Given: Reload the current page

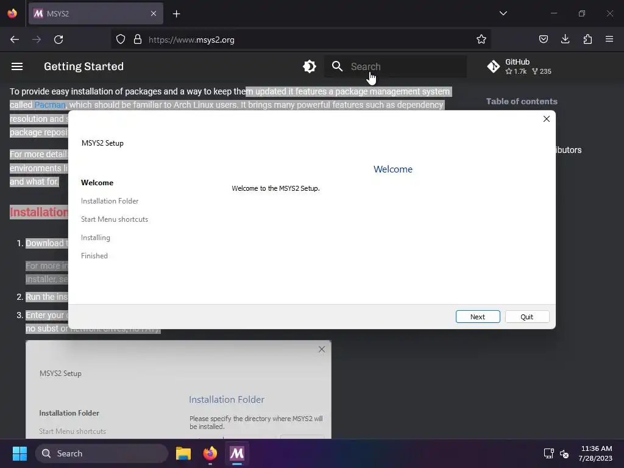Looking at the screenshot, I should pos(58,40).
